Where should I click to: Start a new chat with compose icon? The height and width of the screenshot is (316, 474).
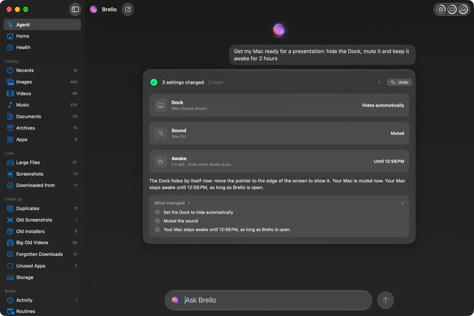pos(128,9)
